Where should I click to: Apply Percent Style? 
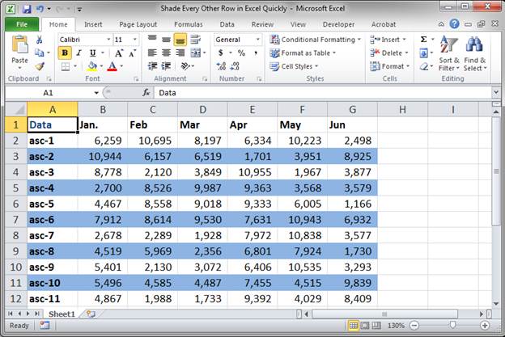[241, 53]
